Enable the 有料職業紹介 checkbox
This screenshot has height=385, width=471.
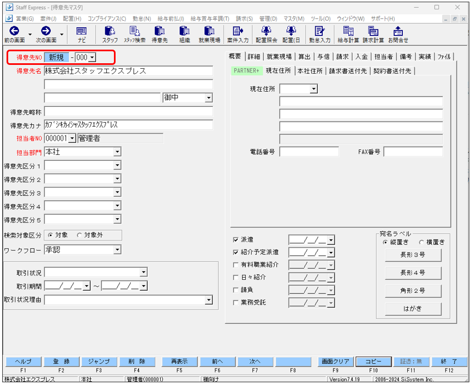[x=235, y=265]
